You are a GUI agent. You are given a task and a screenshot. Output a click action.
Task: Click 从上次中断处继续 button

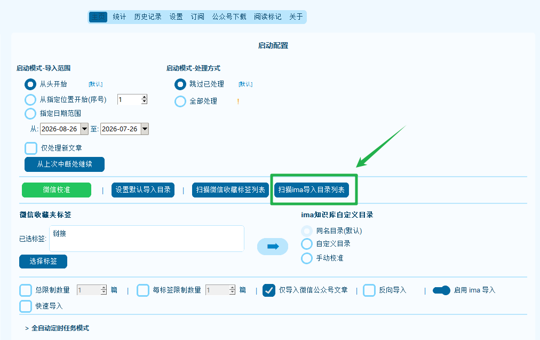[65, 164]
